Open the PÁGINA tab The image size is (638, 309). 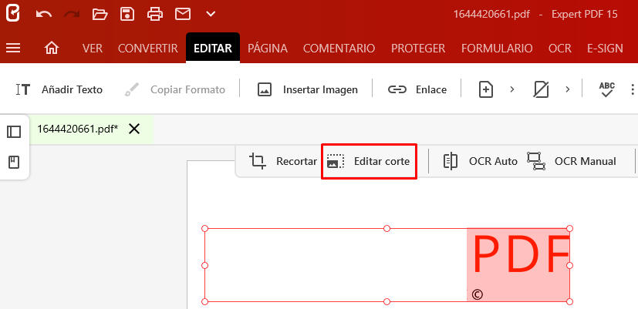click(x=268, y=49)
